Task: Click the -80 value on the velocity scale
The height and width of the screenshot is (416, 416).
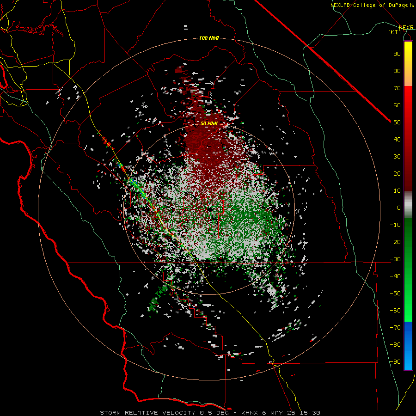Action: point(395,345)
